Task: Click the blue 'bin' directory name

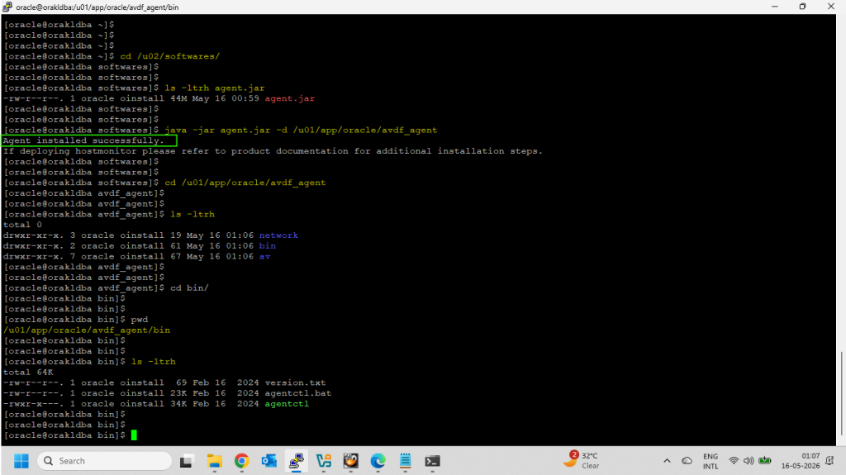Action: pos(267,245)
